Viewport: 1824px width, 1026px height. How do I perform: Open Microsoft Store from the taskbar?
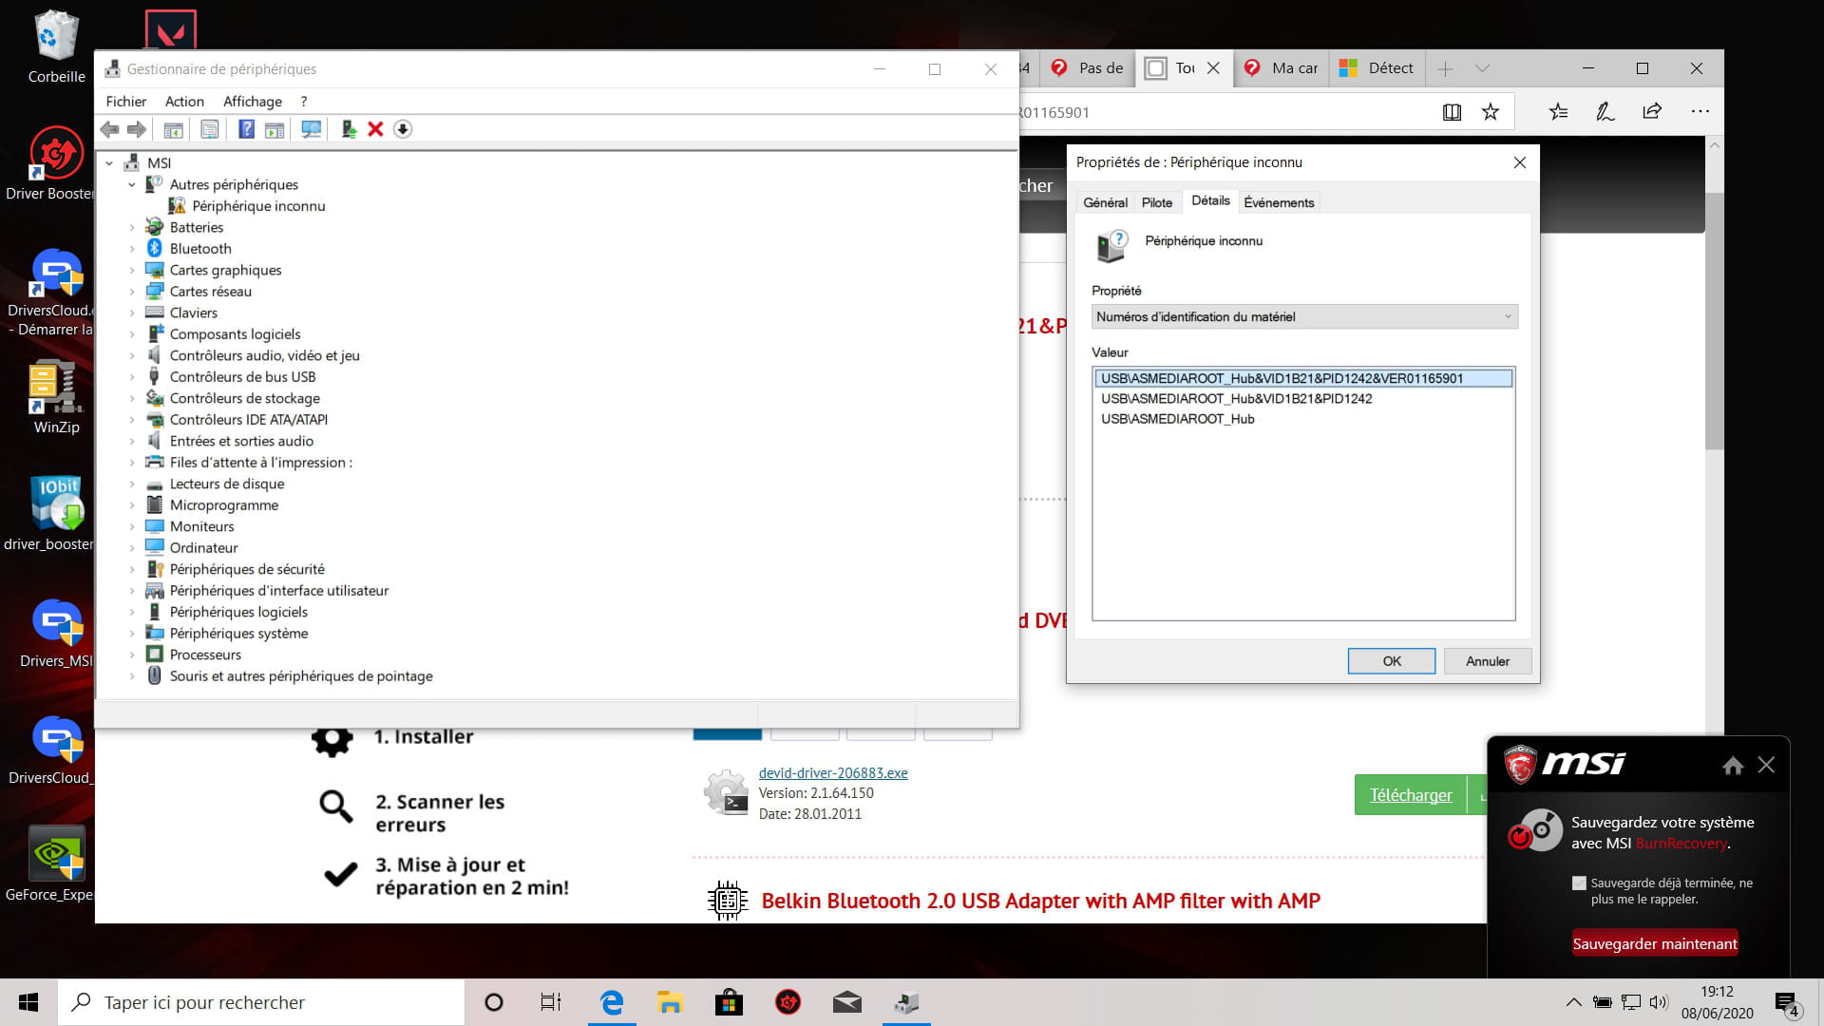729,1002
